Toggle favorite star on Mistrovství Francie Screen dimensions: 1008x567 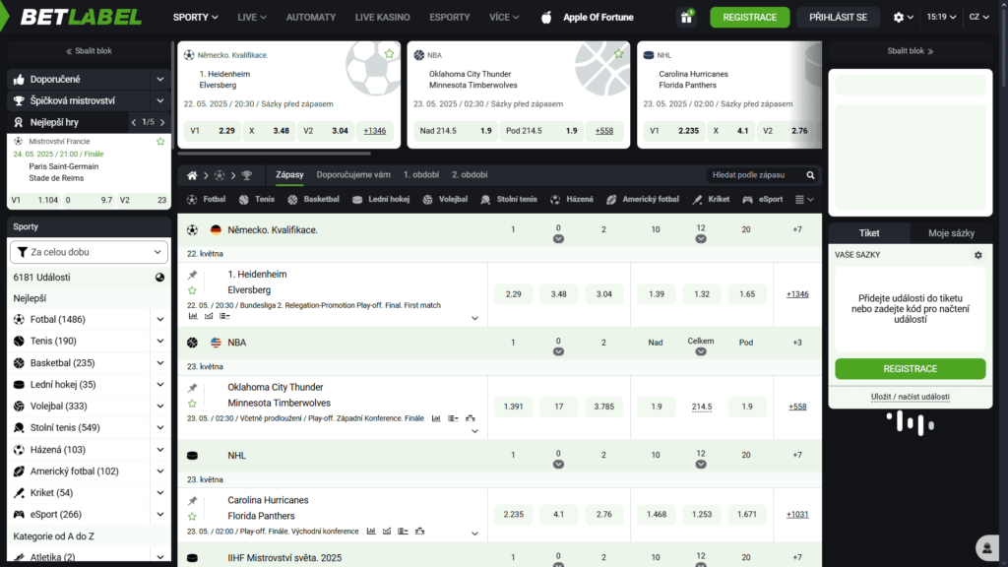tap(160, 142)
